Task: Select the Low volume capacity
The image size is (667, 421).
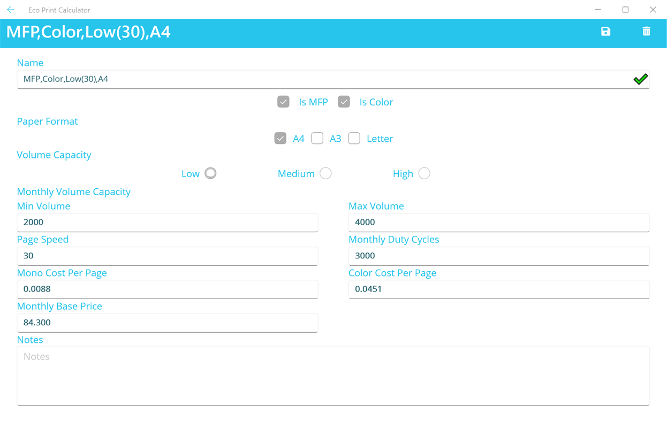Action: click(210, 173)
